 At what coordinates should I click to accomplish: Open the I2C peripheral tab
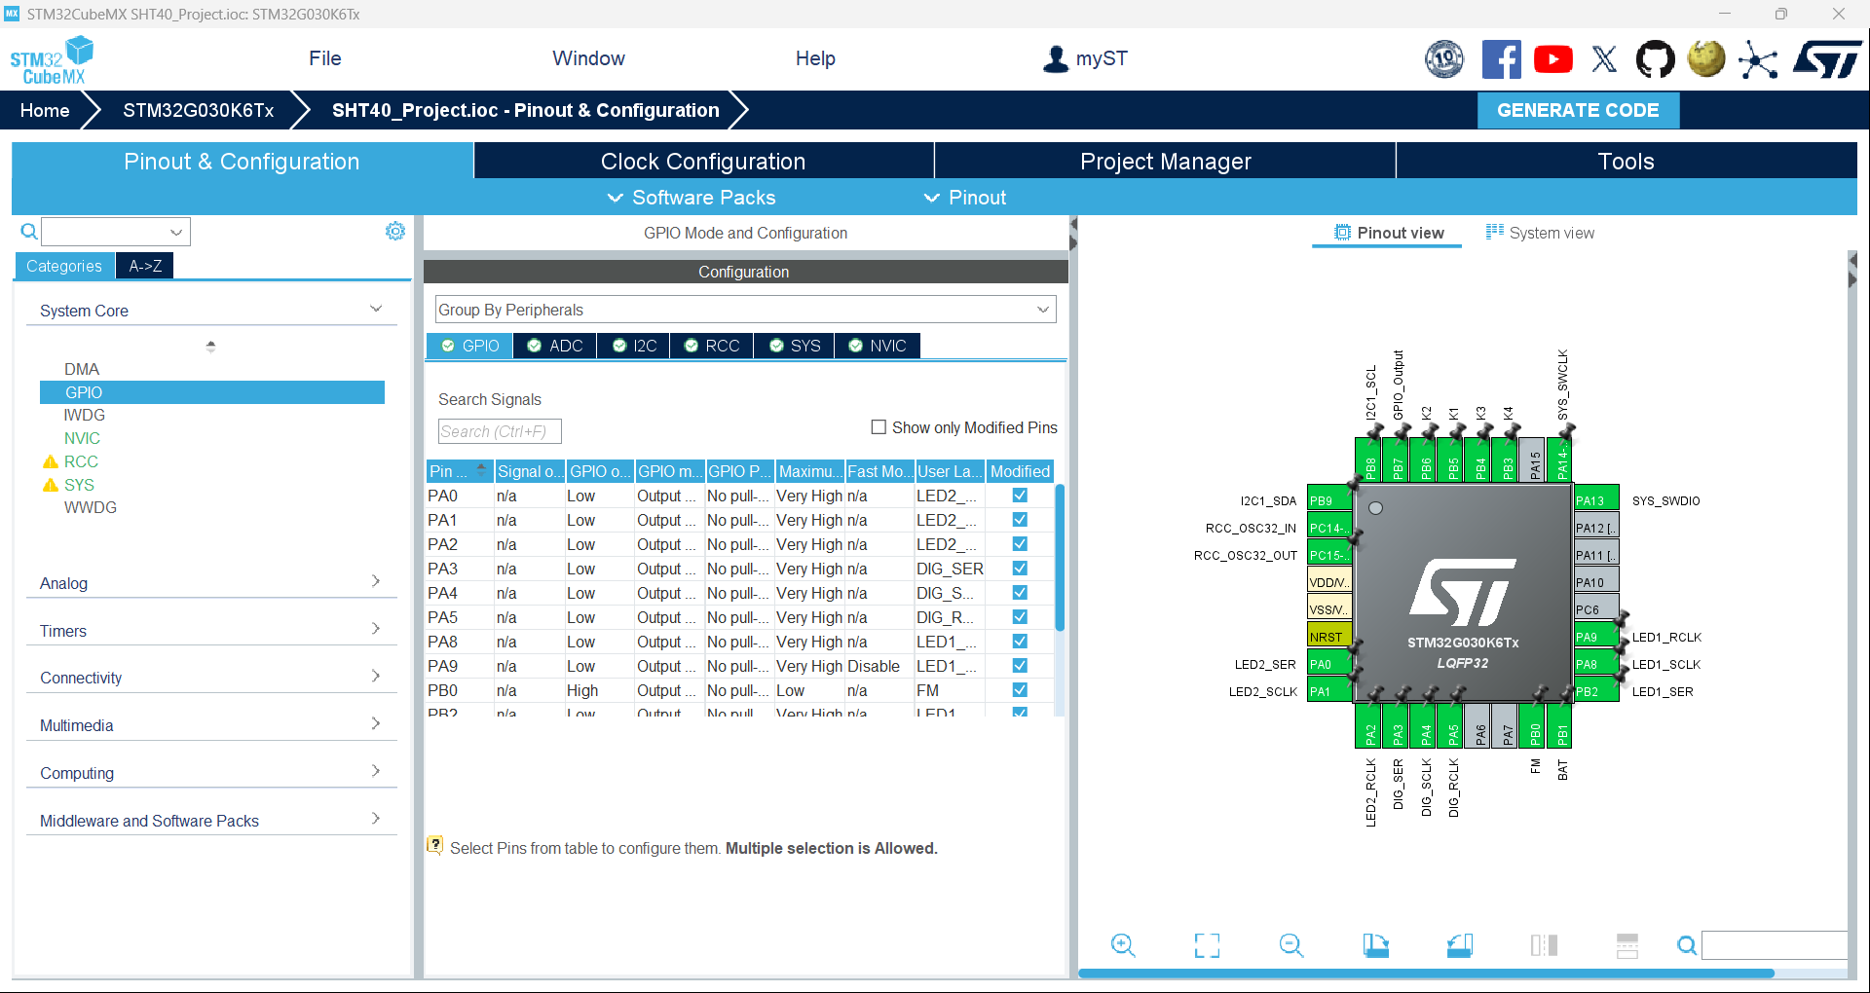point(634,346)
